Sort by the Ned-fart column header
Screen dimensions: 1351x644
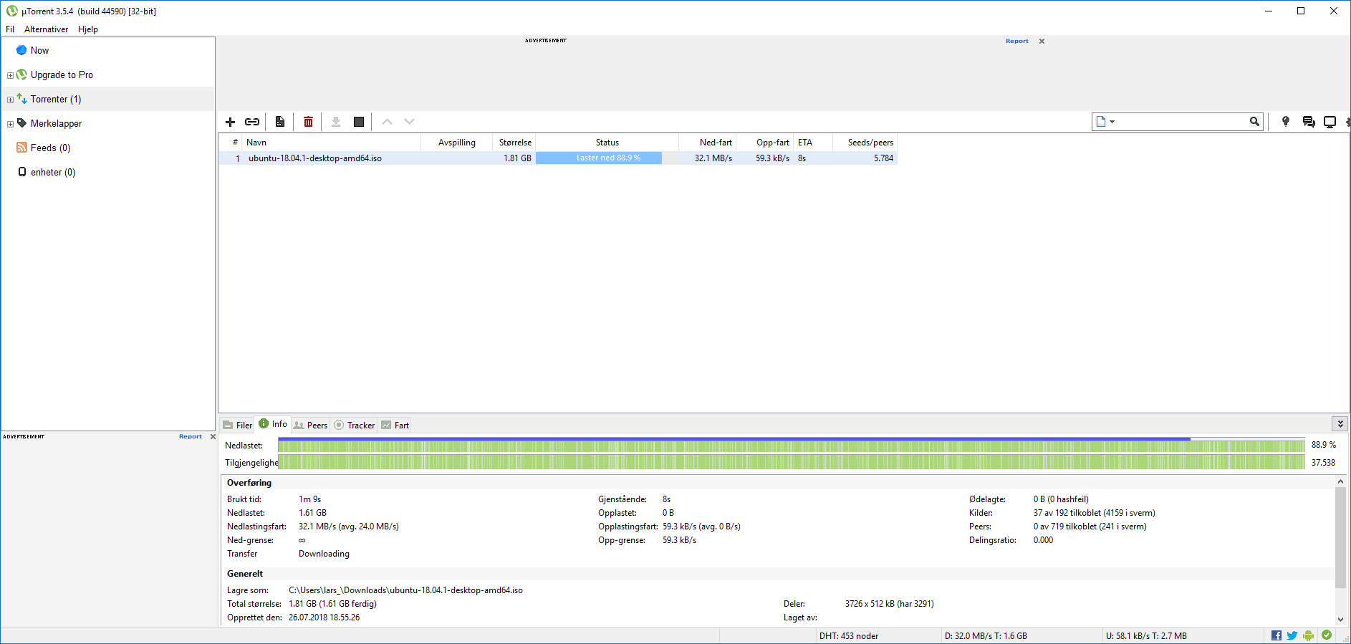pos(707,142)
